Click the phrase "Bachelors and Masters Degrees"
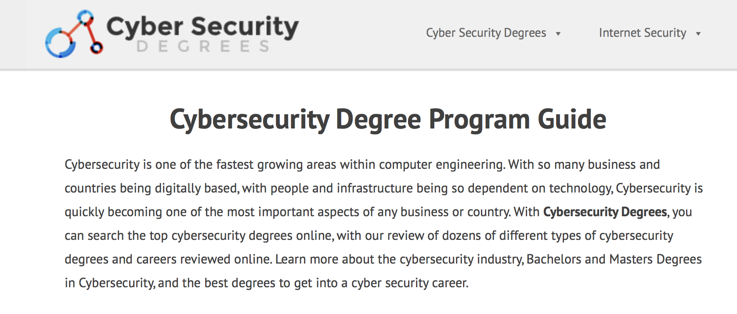The width and height of the screenshot is (737, 314). tap(614, 259)
